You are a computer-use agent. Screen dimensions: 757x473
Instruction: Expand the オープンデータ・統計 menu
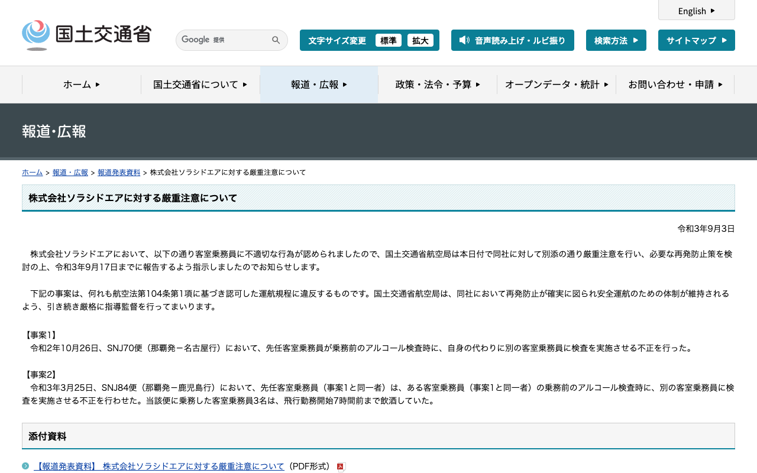pos(557,85)
